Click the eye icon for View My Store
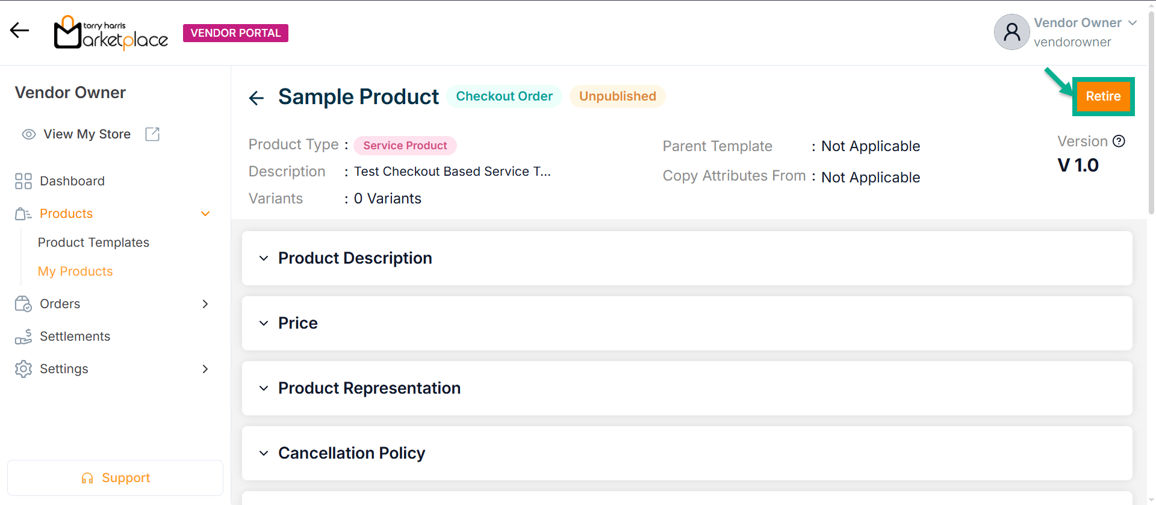The image size is (1156, 505). [29, 134]
